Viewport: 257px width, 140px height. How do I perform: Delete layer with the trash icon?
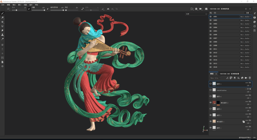tap(250, 78)
